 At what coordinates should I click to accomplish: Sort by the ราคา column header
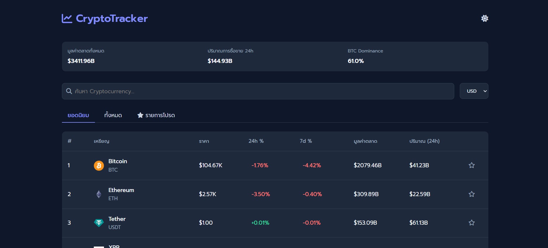204,141
